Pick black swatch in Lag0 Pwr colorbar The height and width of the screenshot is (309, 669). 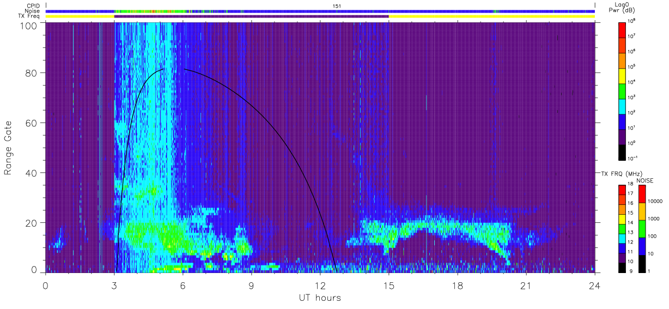click(622, 152)
